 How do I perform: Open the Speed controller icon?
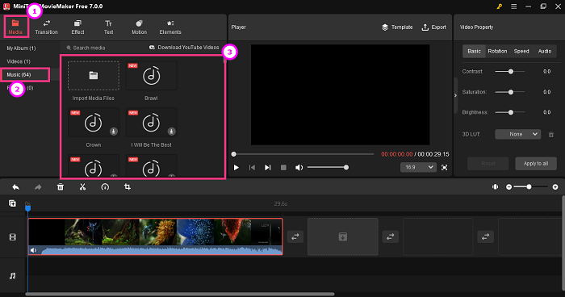click(105, 186)
